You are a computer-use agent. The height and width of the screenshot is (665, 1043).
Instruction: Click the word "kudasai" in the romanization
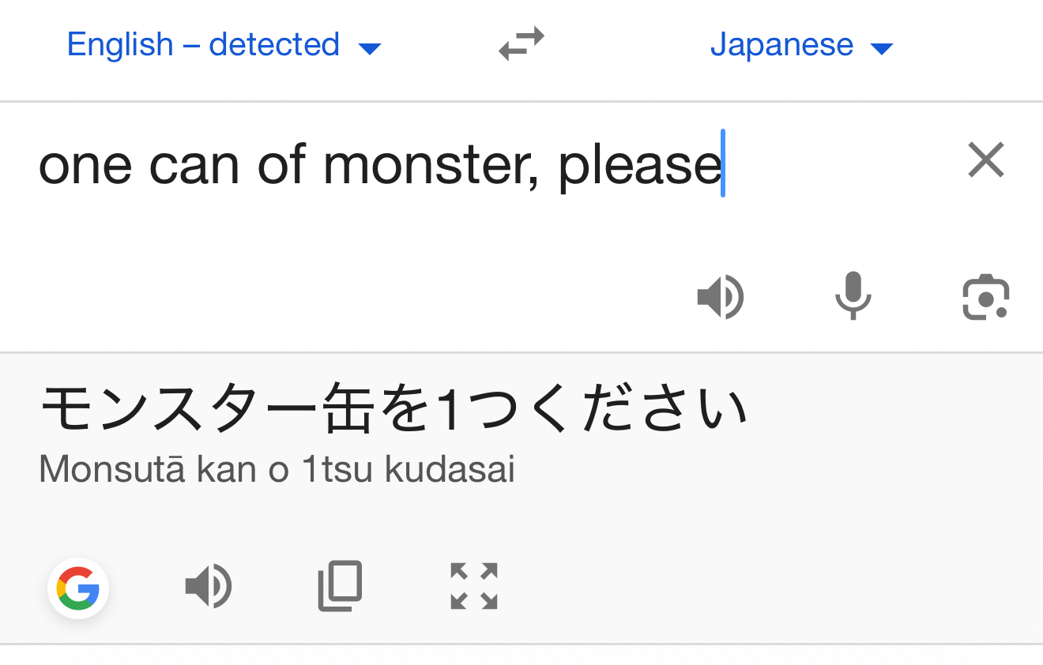click(450, 470)
